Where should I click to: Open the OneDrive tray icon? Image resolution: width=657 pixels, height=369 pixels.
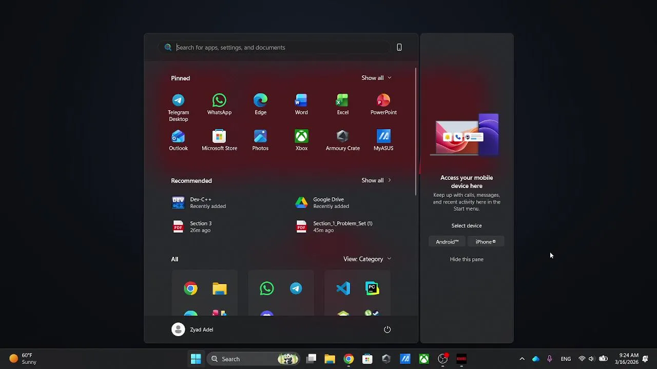click(x=536, y=359)
